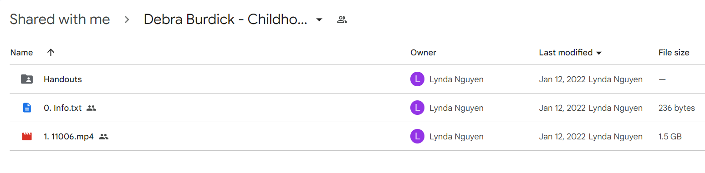Click Lynda Nguyen avatar in 1. 11006.mp4 row
The image size is (705, 173).
point(417,136)
